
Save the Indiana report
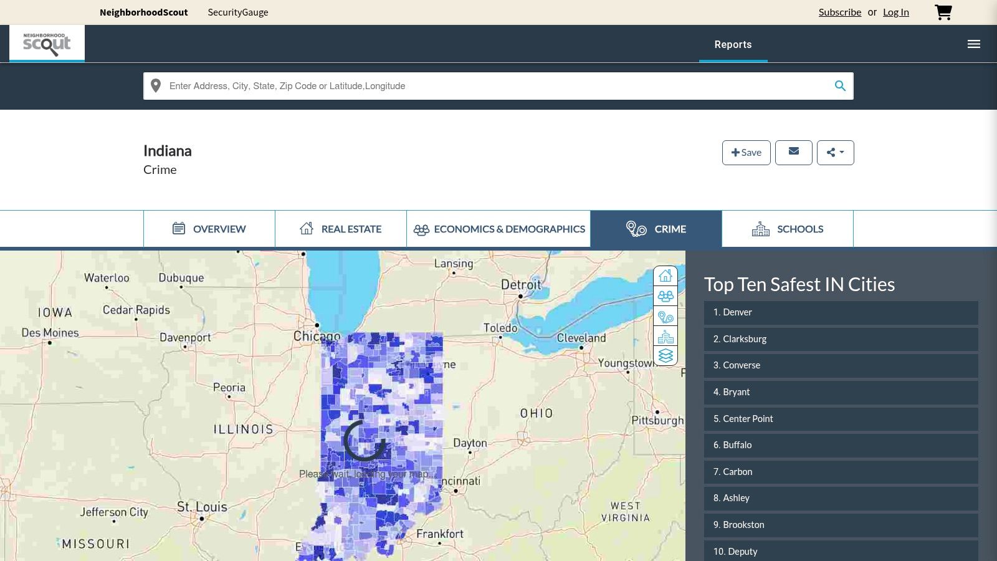click(746, 152)
